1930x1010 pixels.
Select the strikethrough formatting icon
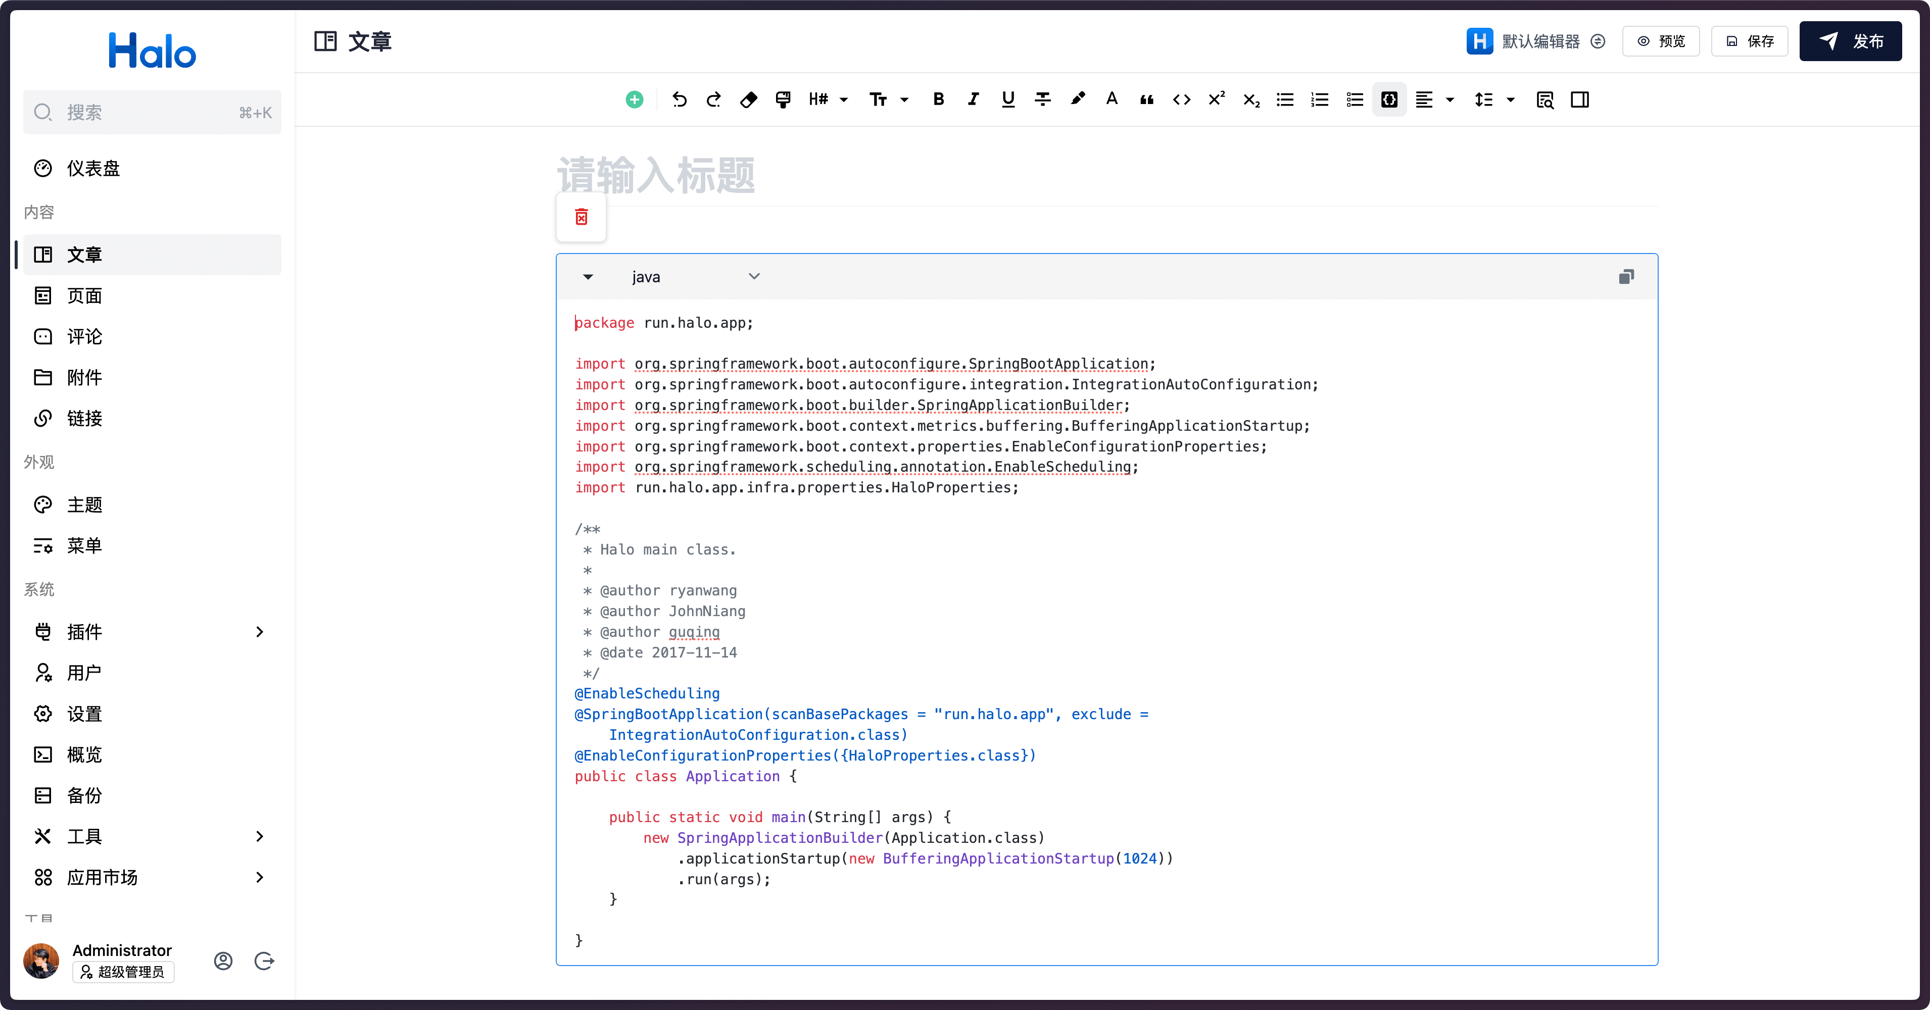point(1042,99)
